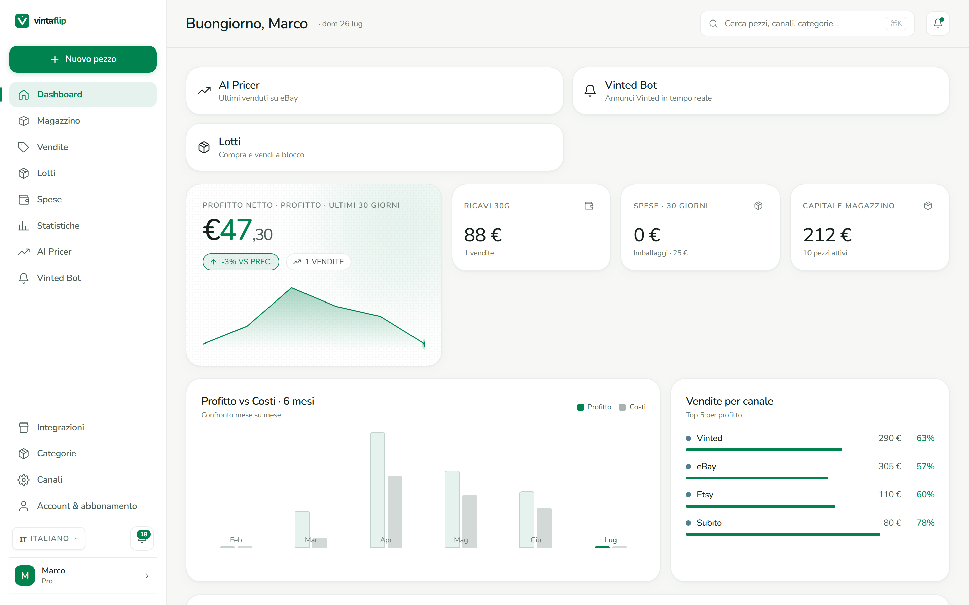Viewport: 969px width, 605px height.
Task: Open the Lotti shortcut card
Action: point(375,147)
